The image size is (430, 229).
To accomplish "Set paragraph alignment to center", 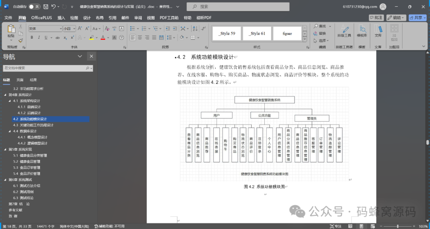I will (140, 38).
